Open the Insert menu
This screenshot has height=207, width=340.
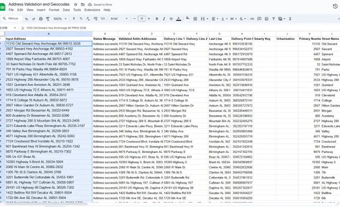41,10
